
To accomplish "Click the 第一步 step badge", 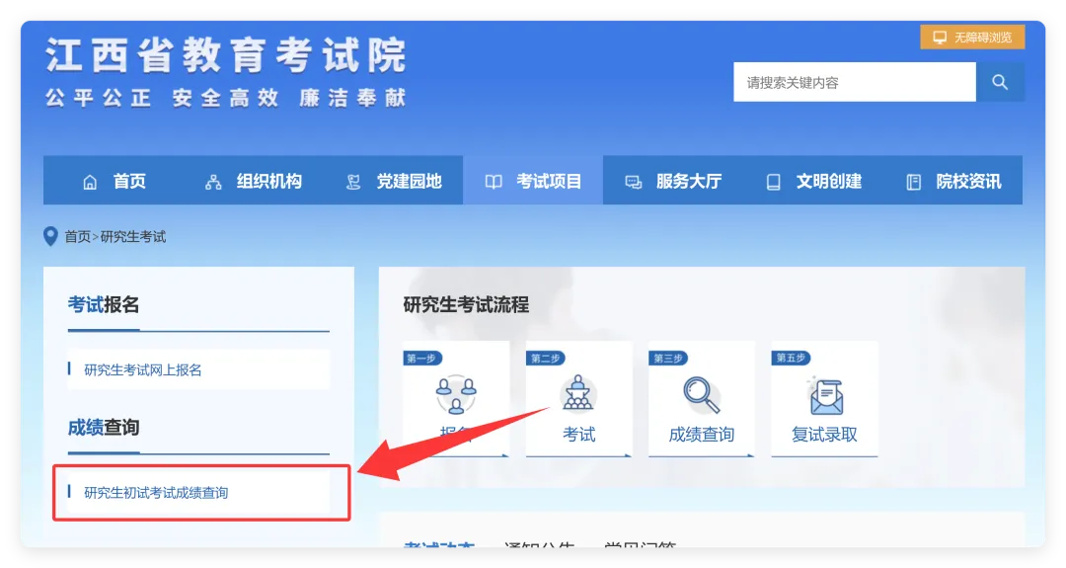I will [x=422, y=359].
